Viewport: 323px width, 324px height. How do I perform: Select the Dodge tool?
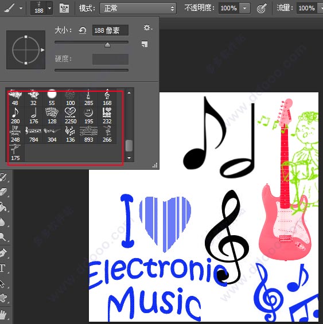tap(3, 237)
